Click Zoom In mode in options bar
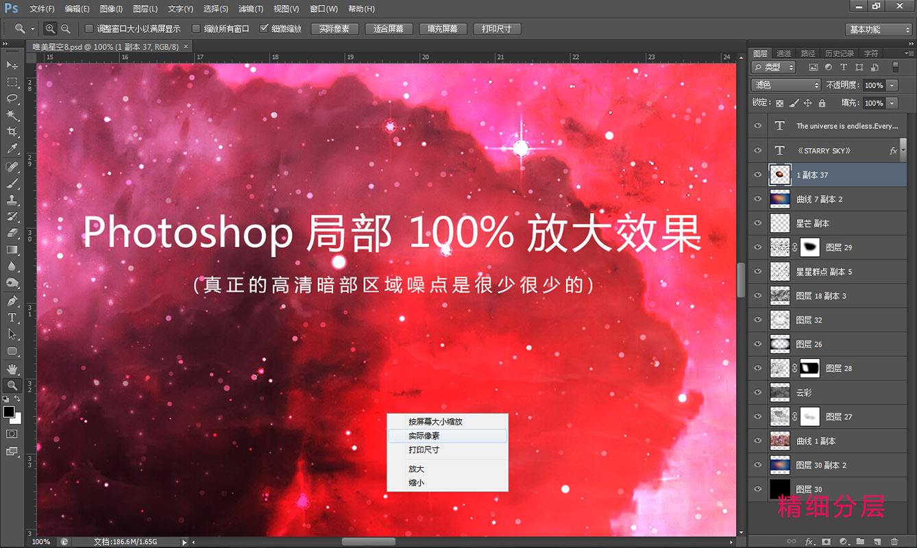Screen dimensions: 917x548 tap(50, 29)
